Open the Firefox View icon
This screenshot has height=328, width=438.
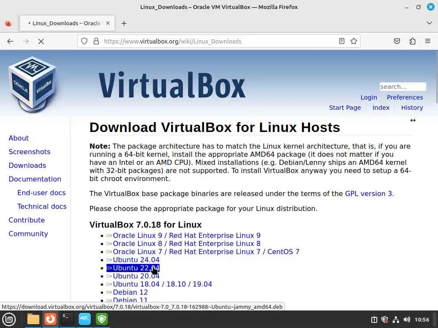(9, 23)
